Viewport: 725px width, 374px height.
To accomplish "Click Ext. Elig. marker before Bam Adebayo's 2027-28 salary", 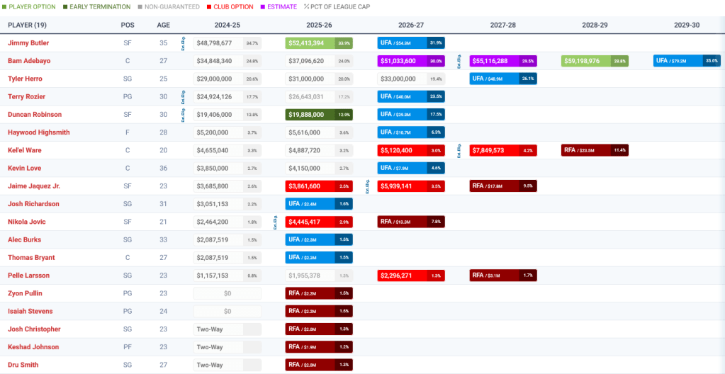I will (x=459, y=61).
